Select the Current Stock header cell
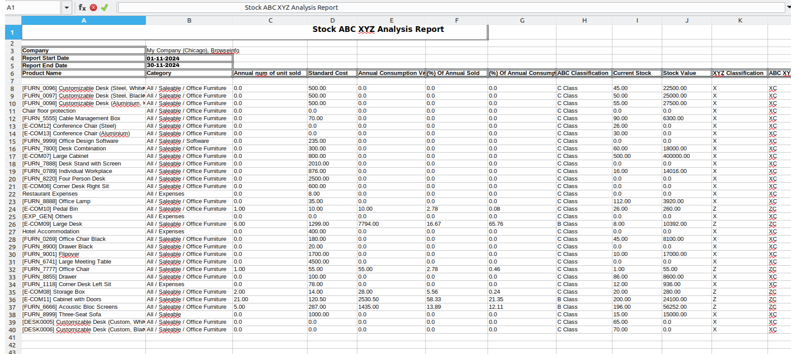Viewport: 791px width, 354px height. coord(636,73)
